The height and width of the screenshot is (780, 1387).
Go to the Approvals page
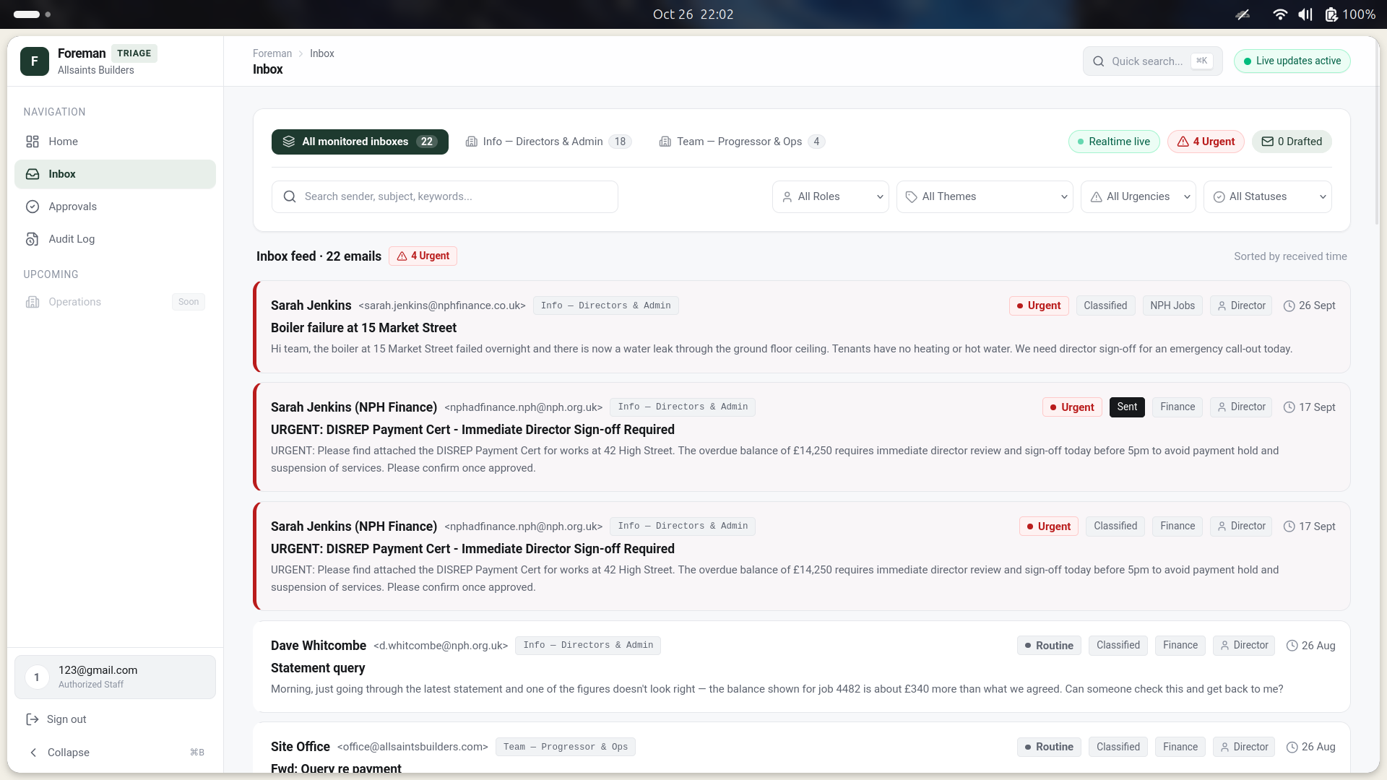click(115, 207)
